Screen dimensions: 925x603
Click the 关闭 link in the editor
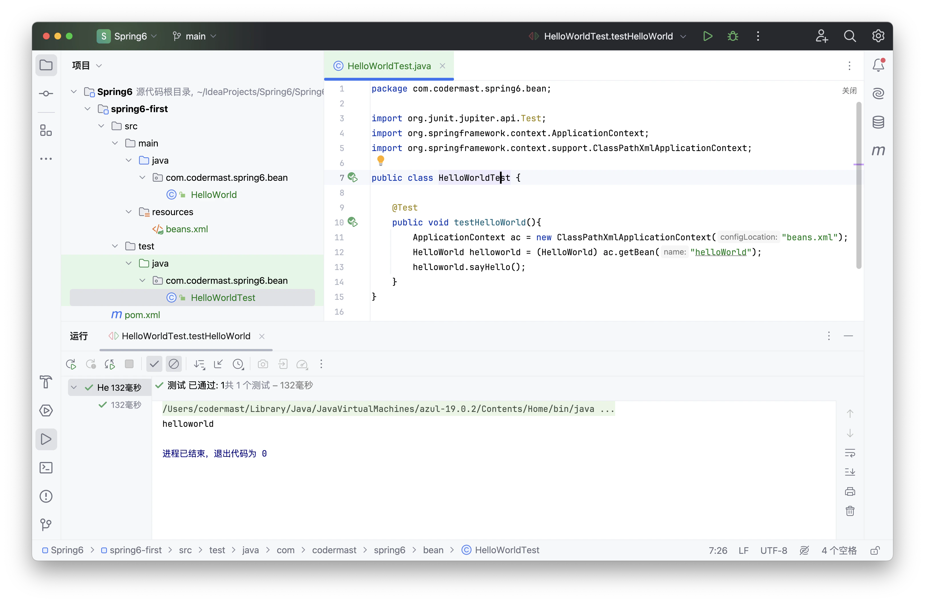[849, 91]
